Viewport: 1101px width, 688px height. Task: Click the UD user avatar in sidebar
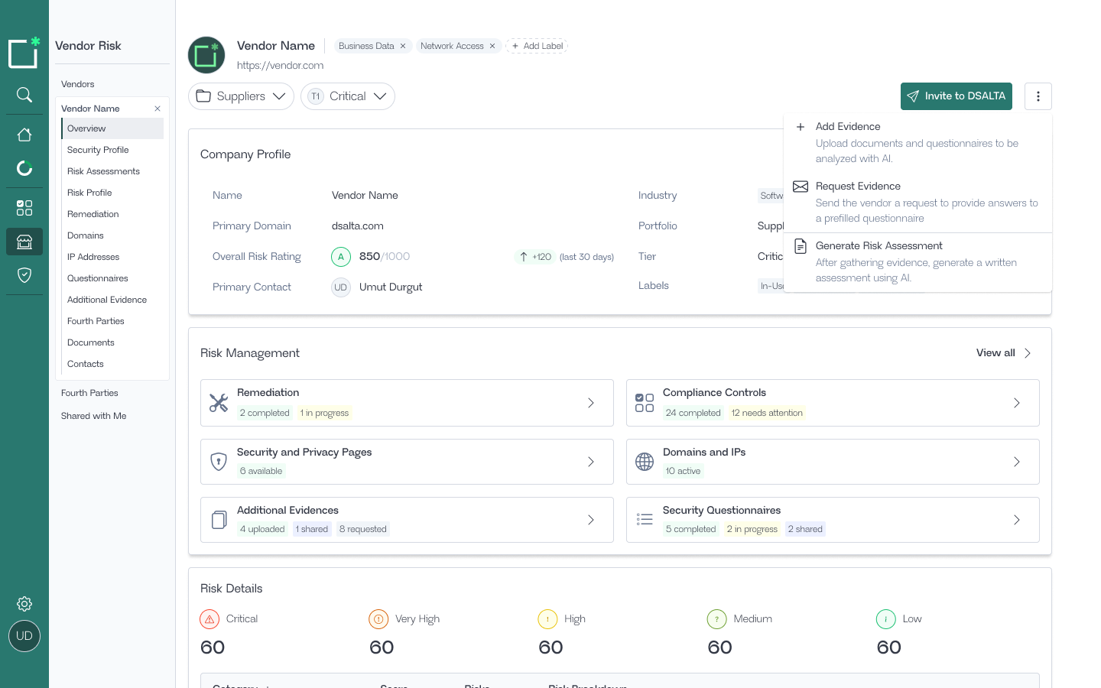tap(24, 636)
